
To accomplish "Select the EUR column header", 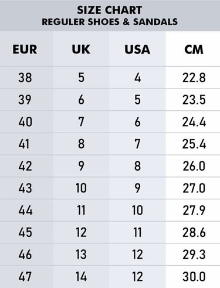I will (25, 49).
